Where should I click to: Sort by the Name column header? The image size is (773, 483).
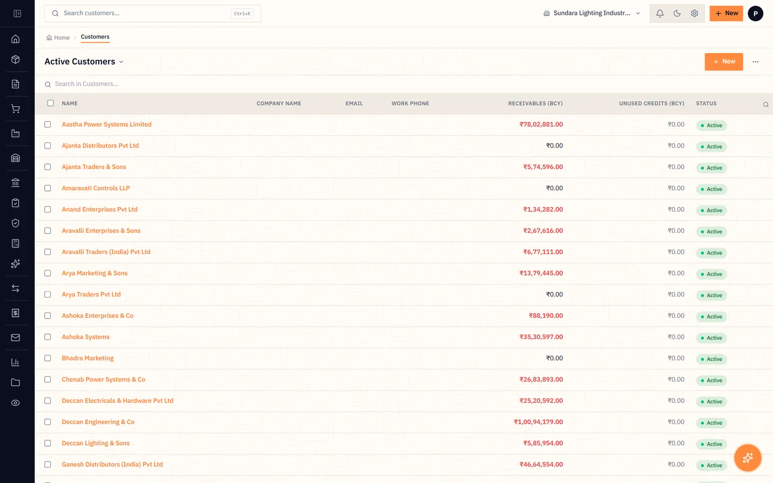click(70, 104)
